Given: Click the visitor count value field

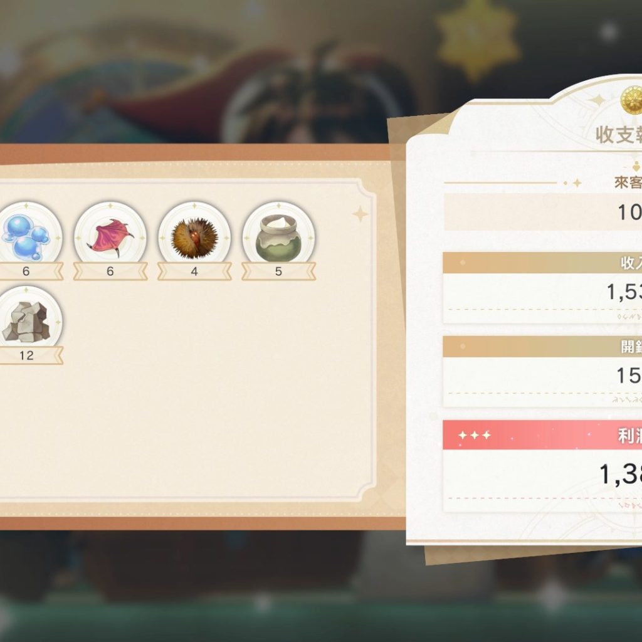Looking at the screenshot, I should (543, 212).
